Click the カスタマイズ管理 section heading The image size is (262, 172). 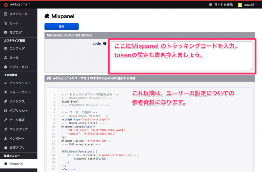tap(15, 41)
